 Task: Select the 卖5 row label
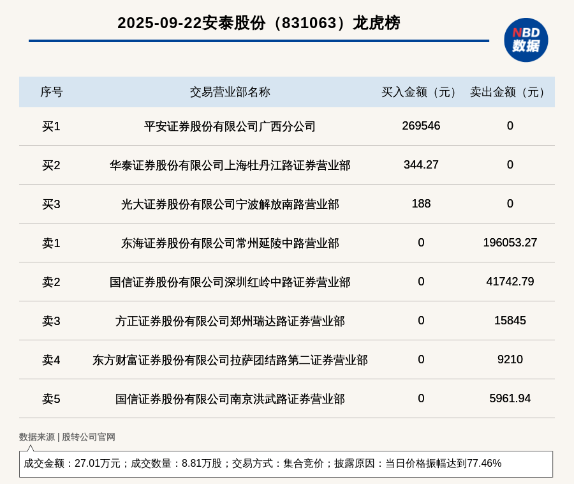(x=51, y=398)
